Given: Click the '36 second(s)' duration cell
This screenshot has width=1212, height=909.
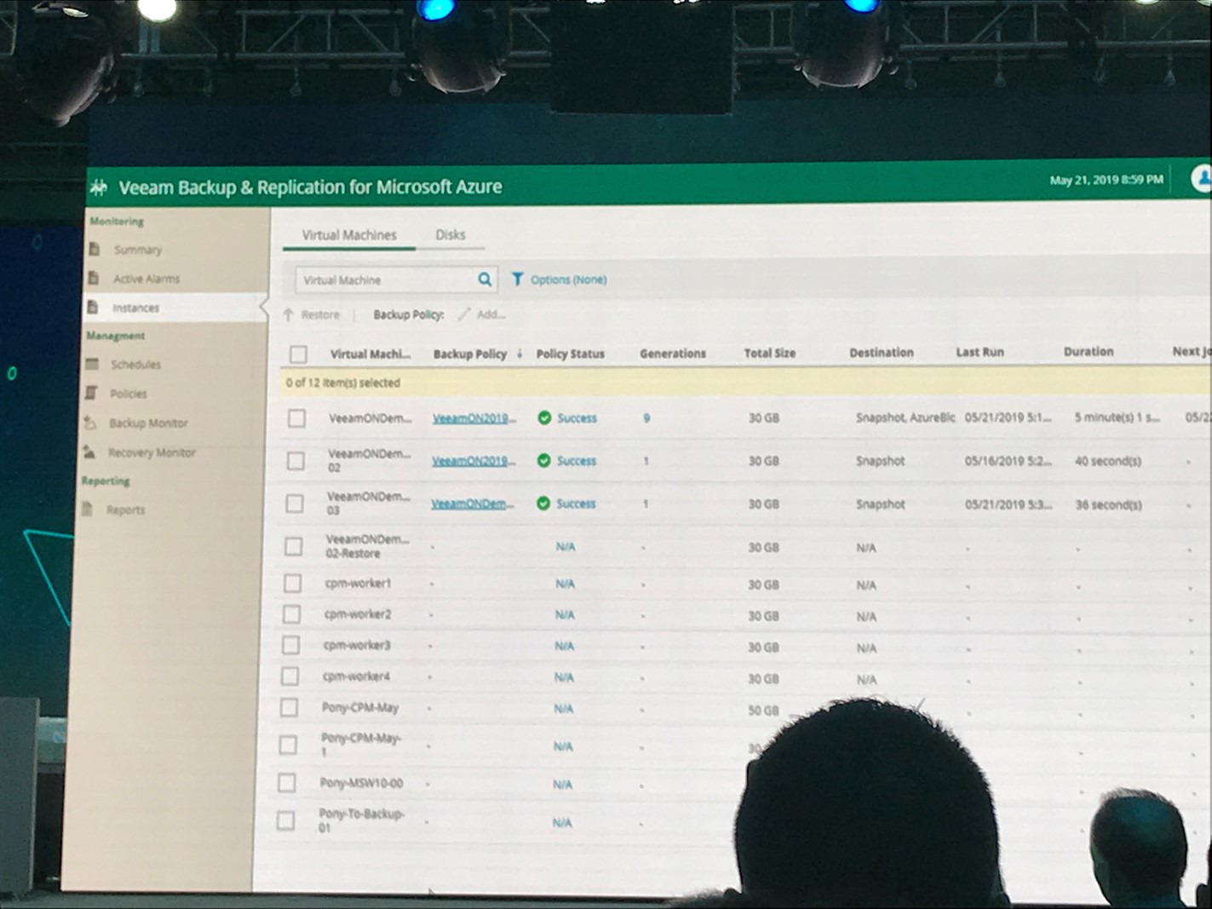Looking at the screenshot, I should point(1108,504).
